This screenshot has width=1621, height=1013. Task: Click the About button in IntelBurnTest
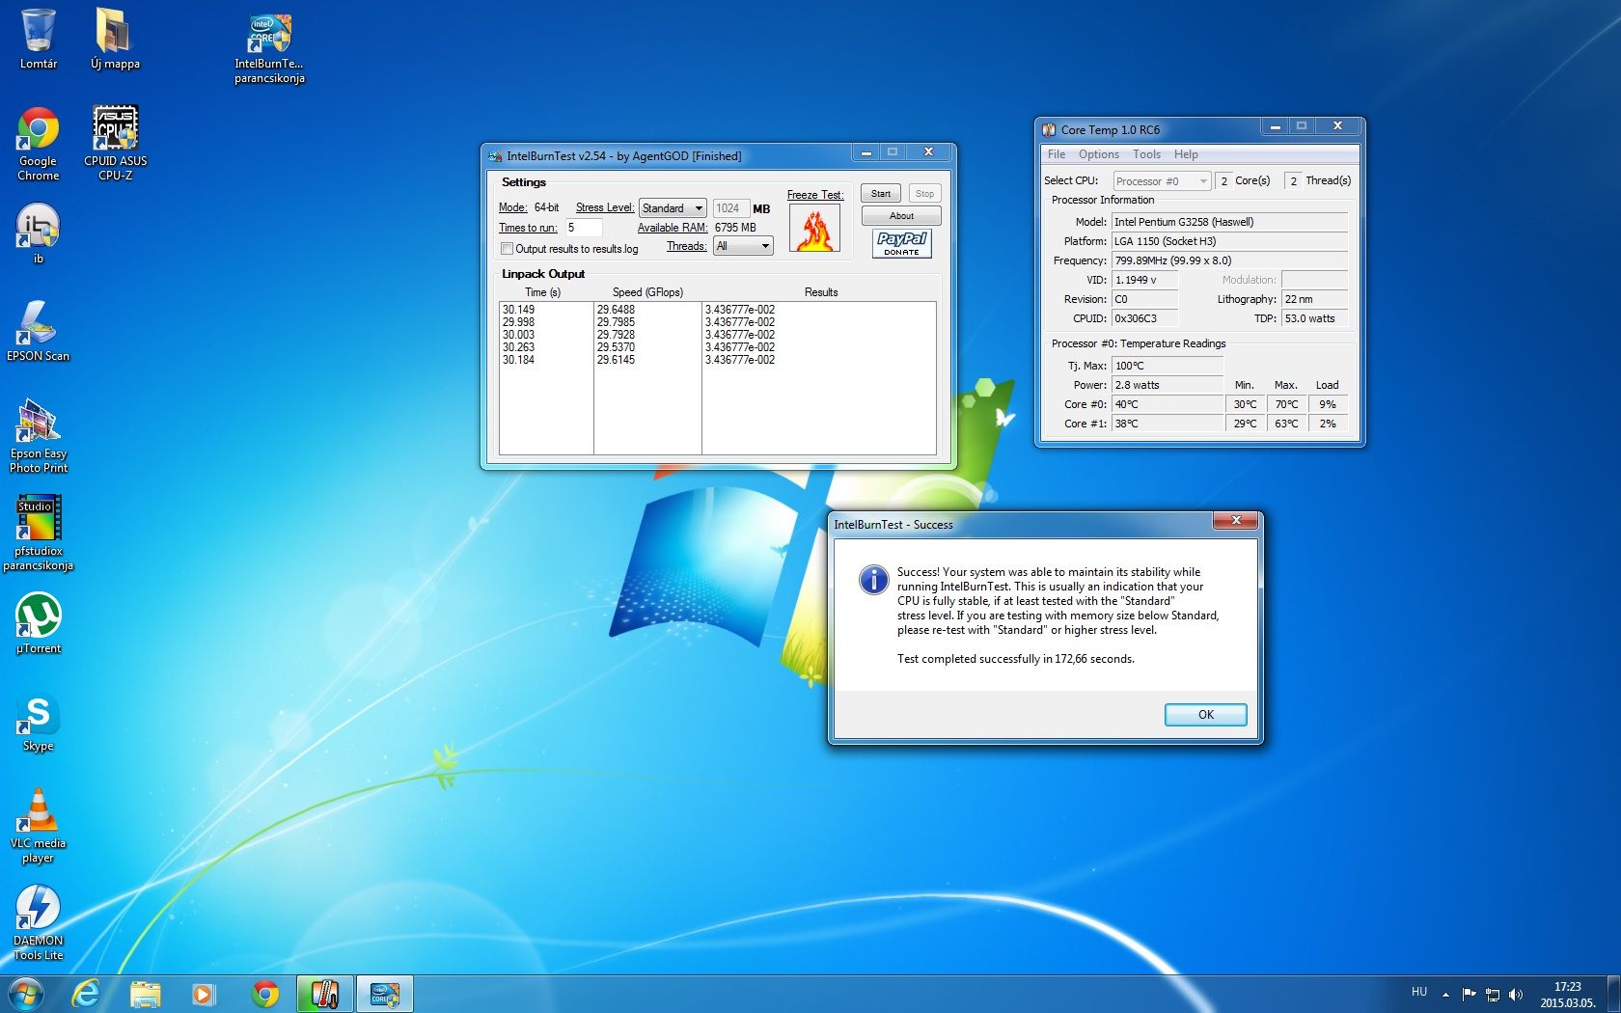(x=901, y=216)
